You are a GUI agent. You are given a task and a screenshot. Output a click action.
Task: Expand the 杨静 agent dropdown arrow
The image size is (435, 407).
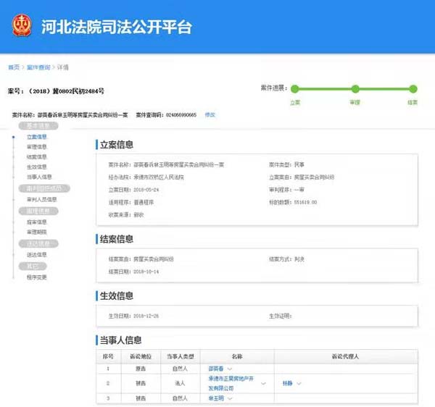[x=298, y=383]
